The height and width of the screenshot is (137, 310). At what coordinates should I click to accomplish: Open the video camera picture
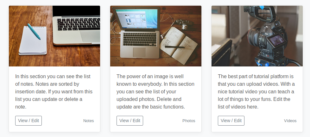[x=257, y=36]
